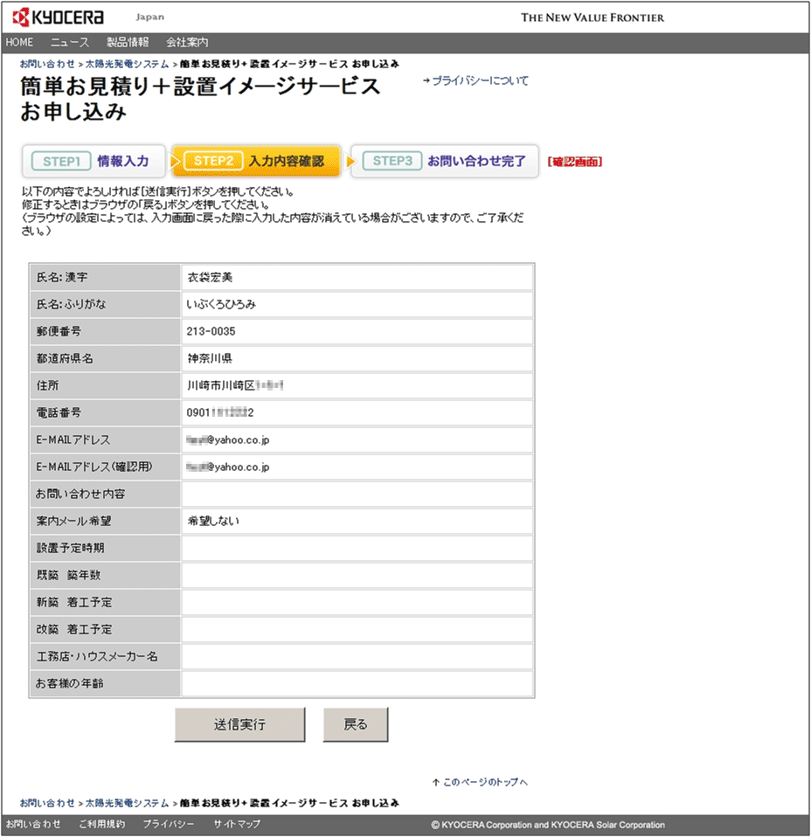Open the 製品情報 menu item

point(128,42)
